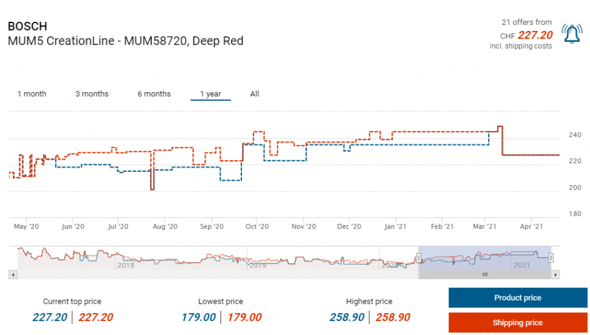This screenshot has height=335, width=590.
Task: Show the 6 months price history
Action: coord(154,94)
